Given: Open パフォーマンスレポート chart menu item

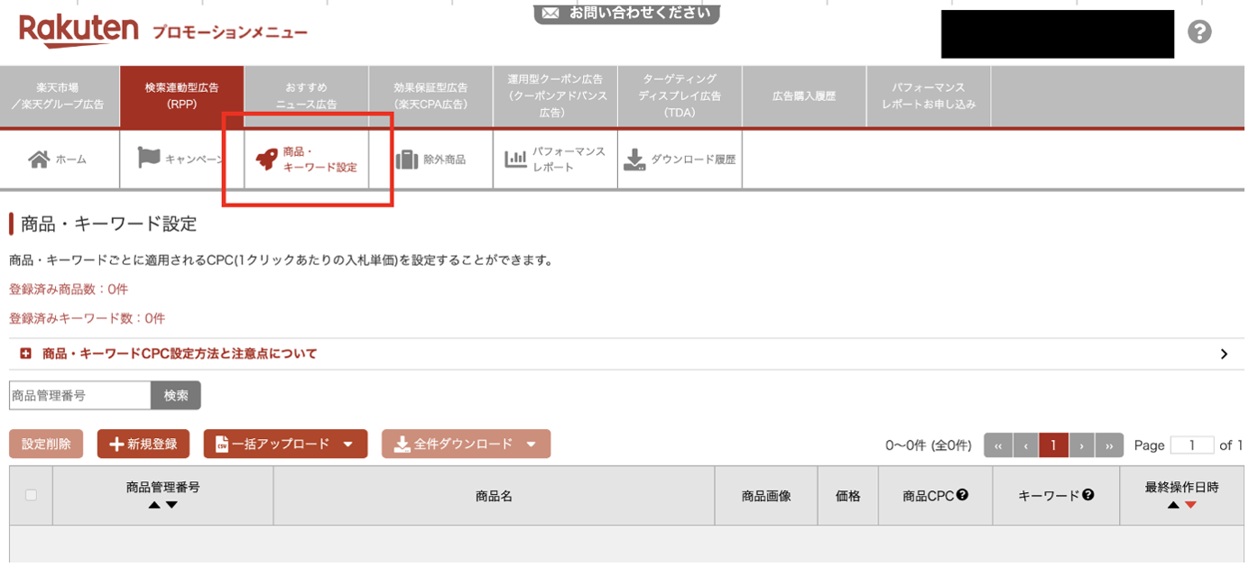Looking at the screenshot, I should 555,160.
